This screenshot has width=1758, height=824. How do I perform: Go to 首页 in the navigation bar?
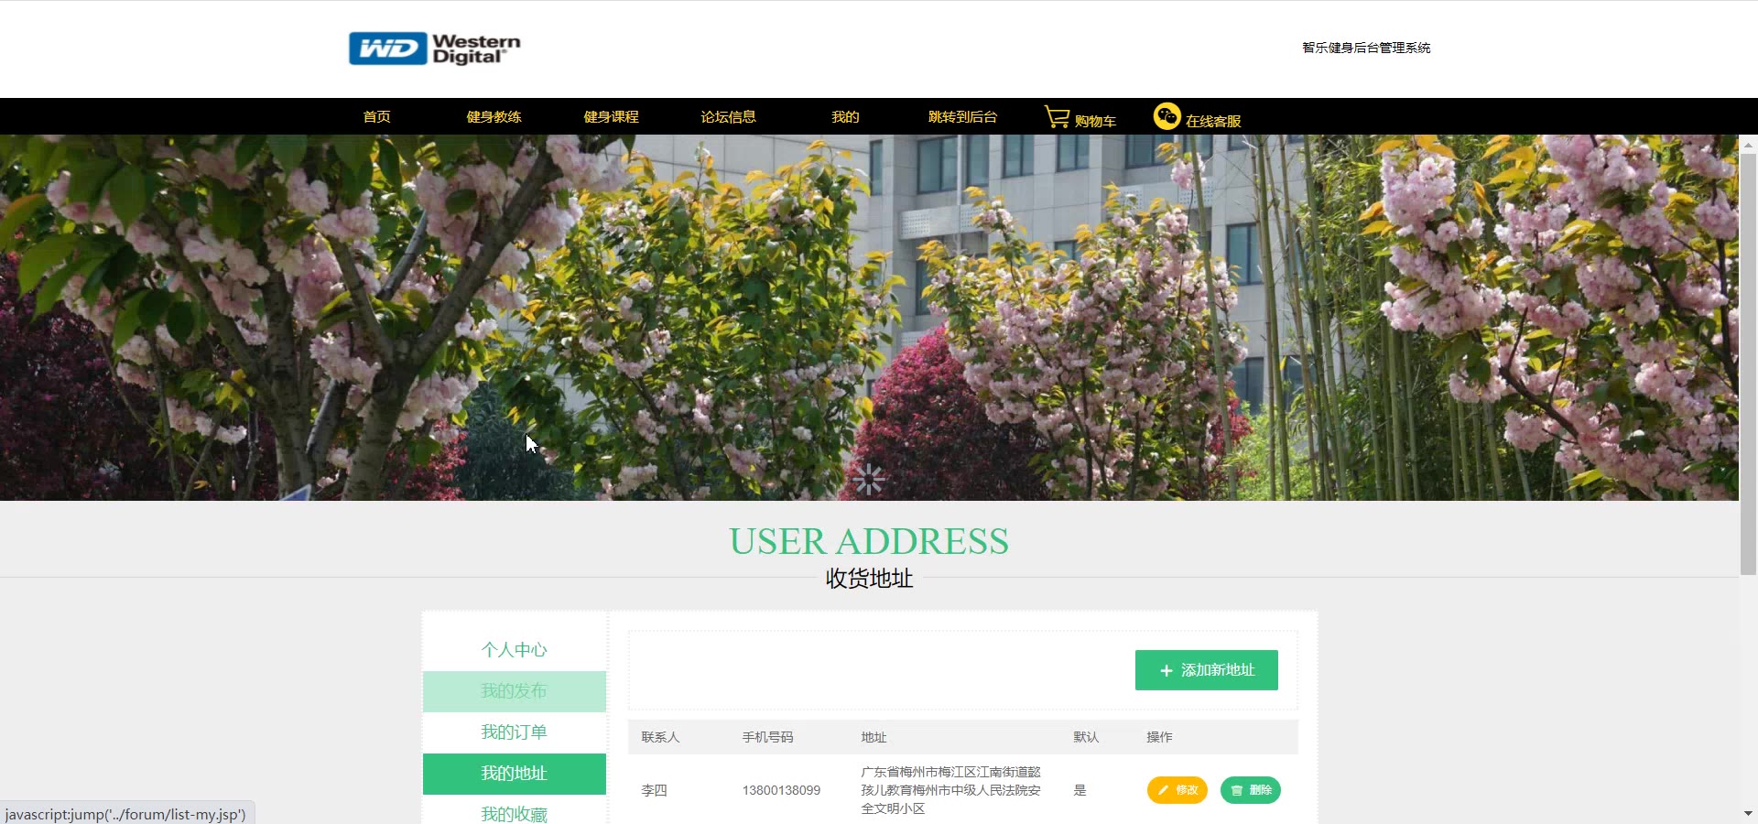tap(376, 116)
